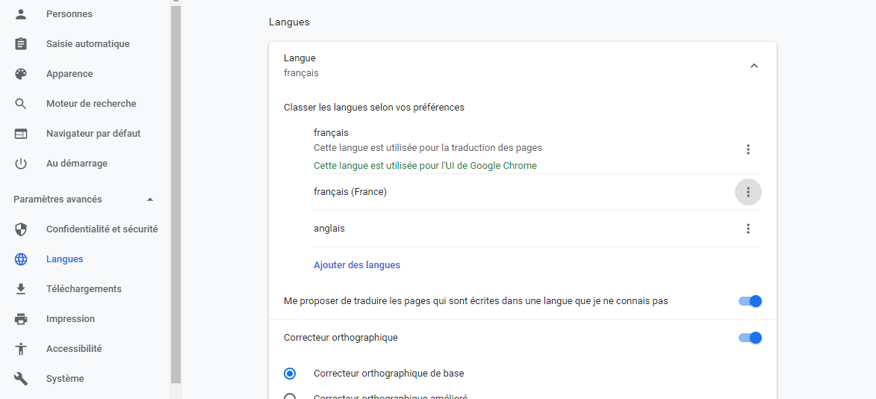Collapse the Paramètres avancés arrow

(x=149, y=199)
